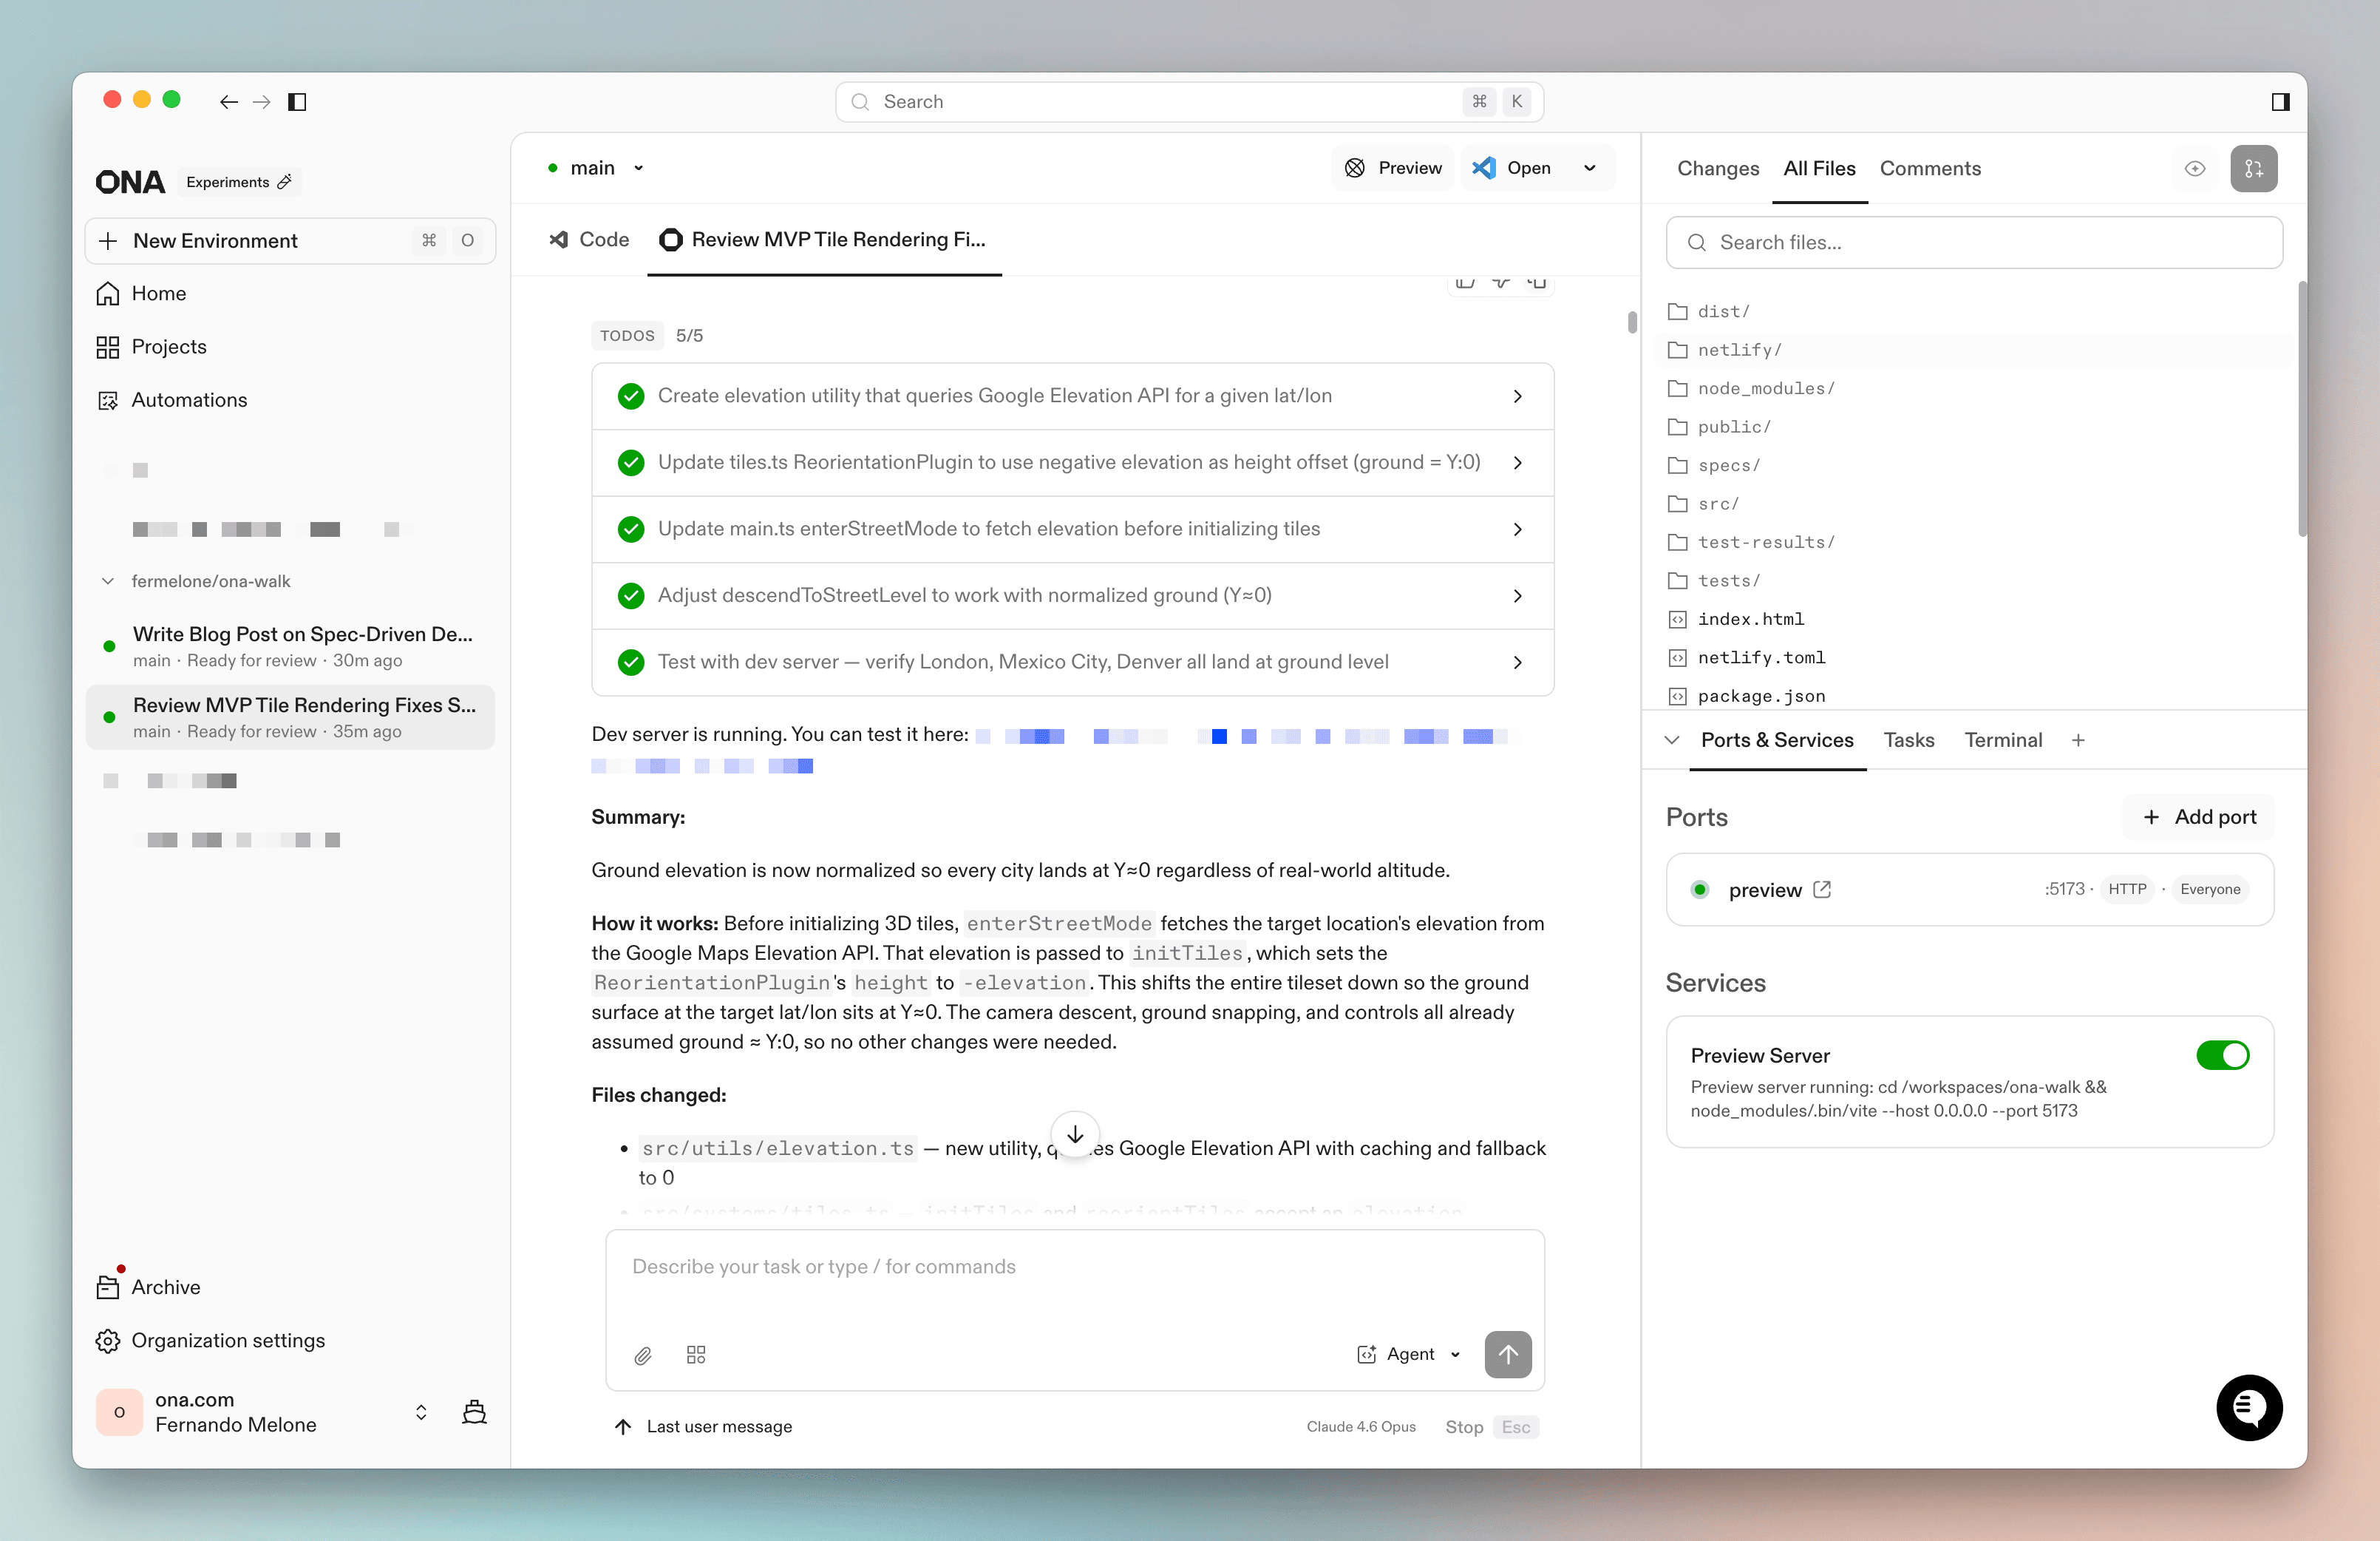Expand the Open editor dropdown chevron

tap(1590, 167)
